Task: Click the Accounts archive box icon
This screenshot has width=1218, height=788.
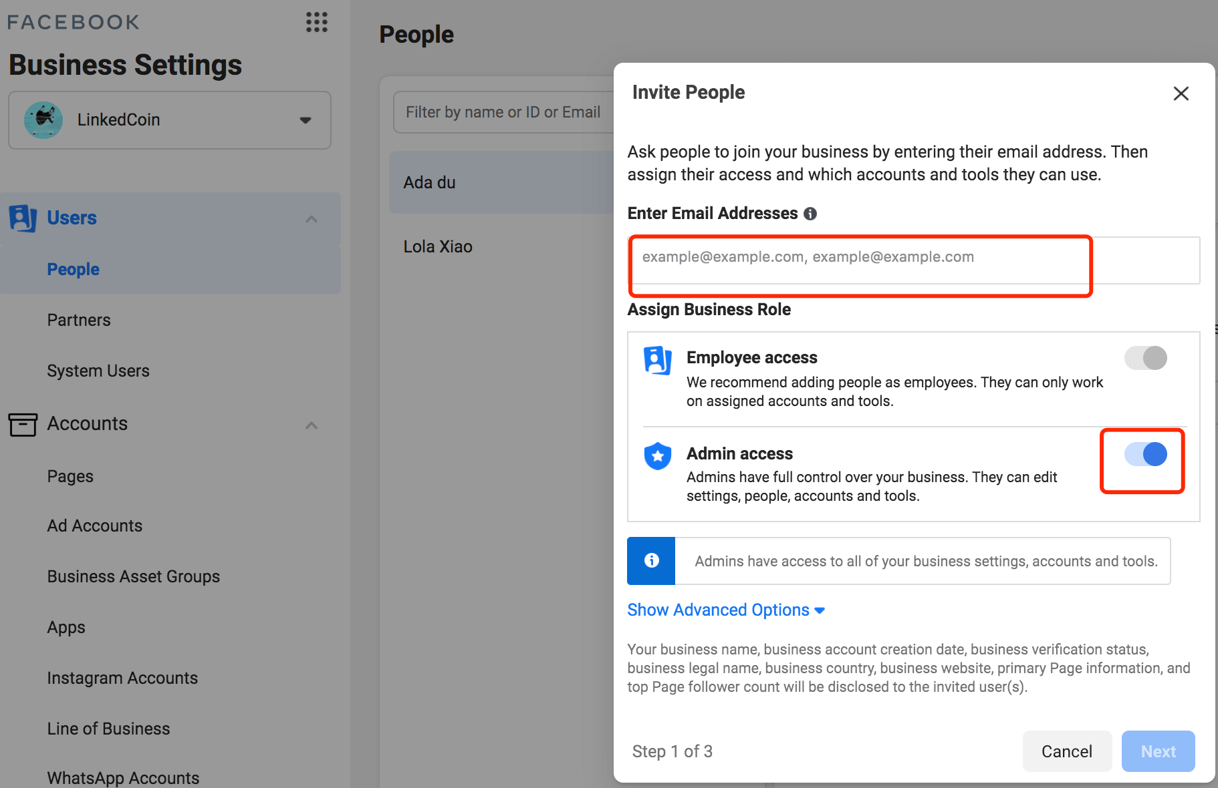Action: (x=23, y=424)
